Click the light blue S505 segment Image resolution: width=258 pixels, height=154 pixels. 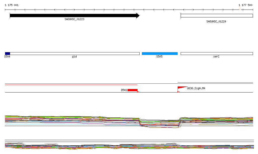pos(159,53)
